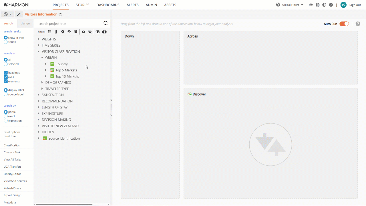This screenshot has width=366, height=206.
Task: Click the half-circle contrast icon in header
Action: (x=324, y=5)
